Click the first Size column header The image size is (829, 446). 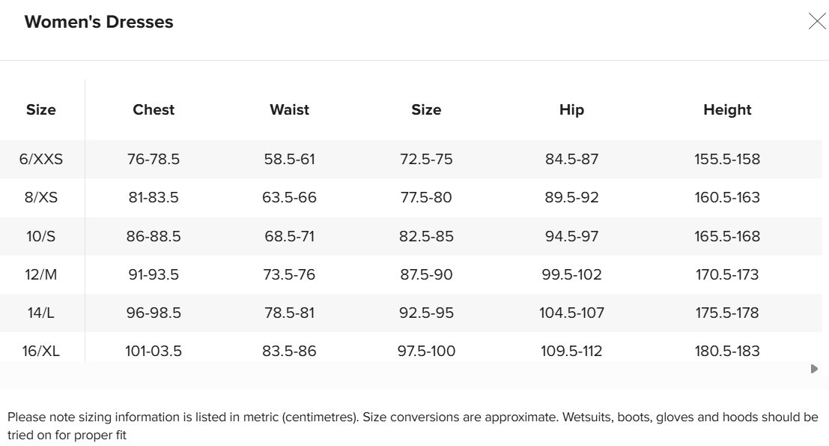(41, 109)
